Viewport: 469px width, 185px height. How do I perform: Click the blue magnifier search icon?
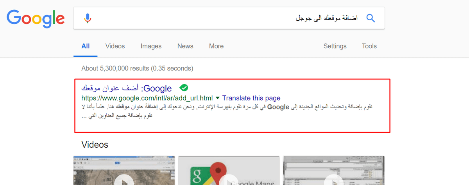click(x=370, y=18)
